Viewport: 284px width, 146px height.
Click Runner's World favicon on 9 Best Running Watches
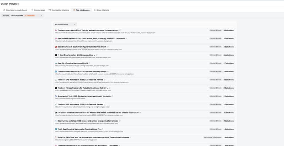(56, 129)
